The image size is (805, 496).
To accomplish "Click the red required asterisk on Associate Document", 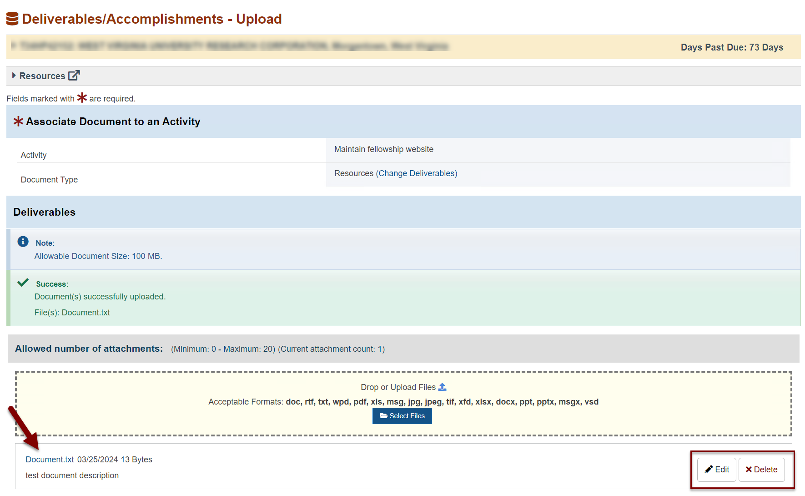I will click(x=18, y=121).
